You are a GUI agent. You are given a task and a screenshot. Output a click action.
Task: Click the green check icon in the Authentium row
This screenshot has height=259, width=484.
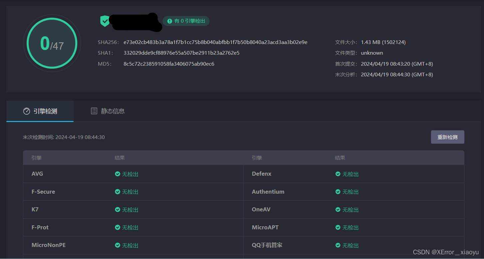coord(338,192)
